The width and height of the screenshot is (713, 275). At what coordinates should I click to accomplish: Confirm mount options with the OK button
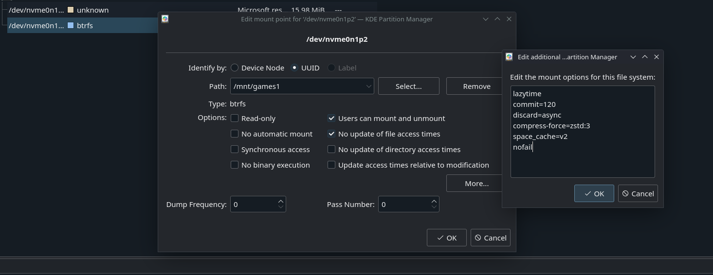click(x=594, y=193)
